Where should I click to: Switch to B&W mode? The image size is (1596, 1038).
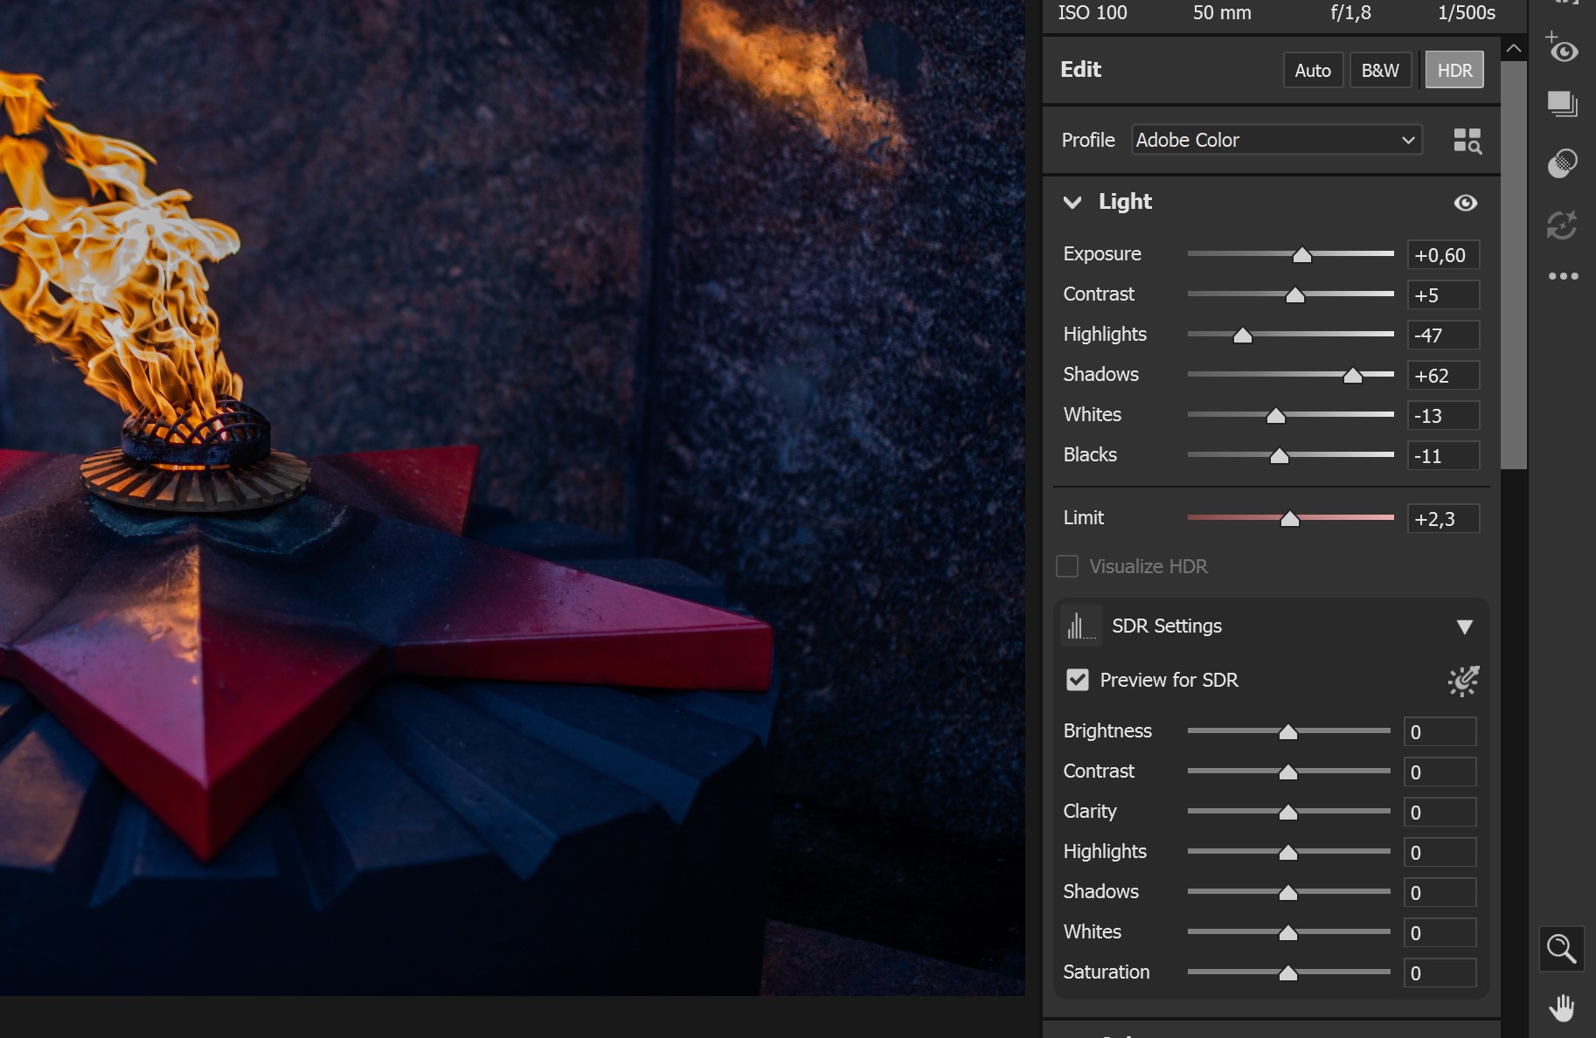pyautogui.click(x=1380, y=71)
